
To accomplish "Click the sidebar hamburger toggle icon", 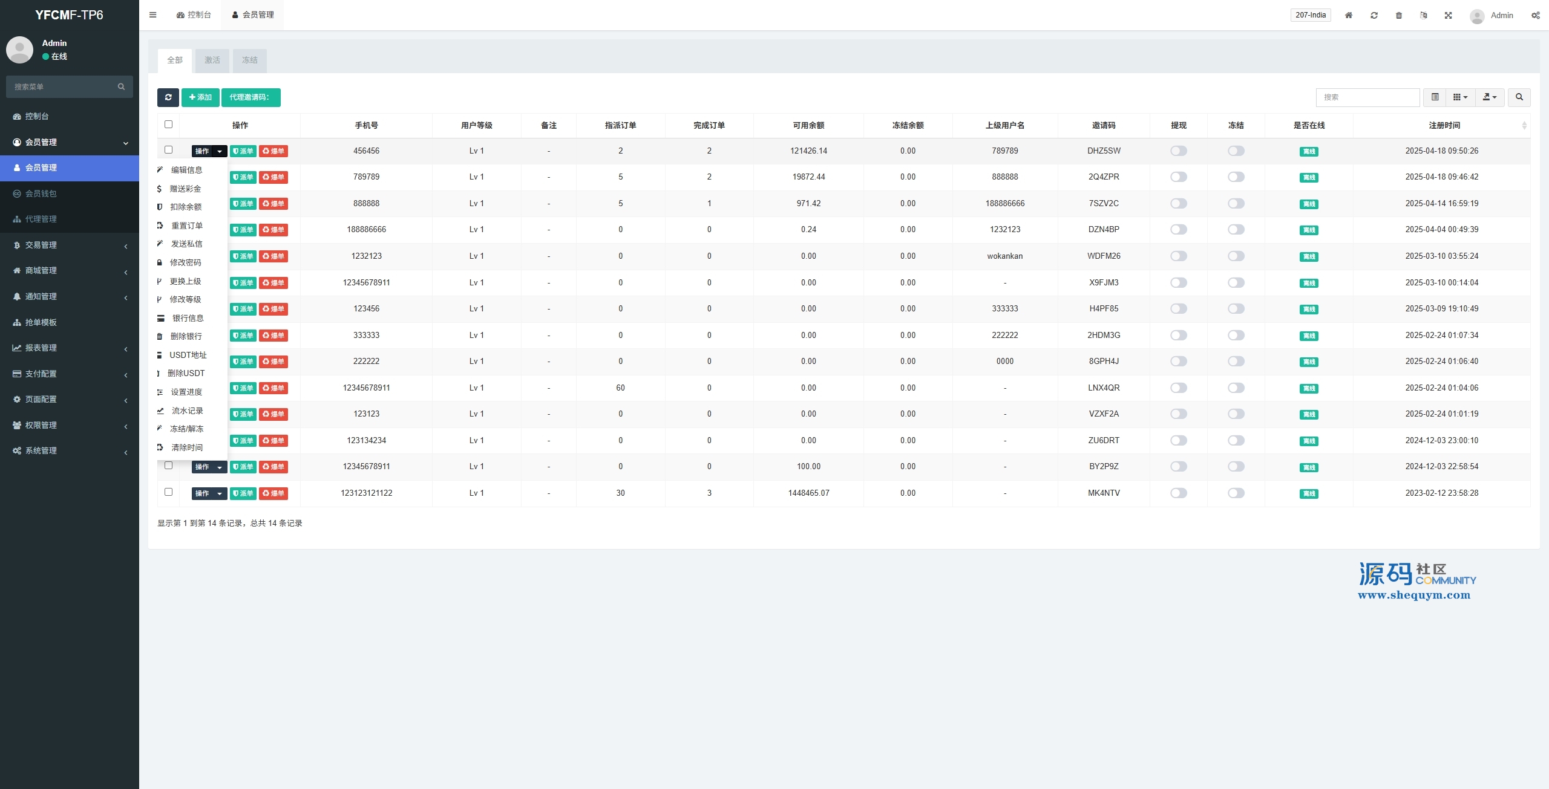I will pos(152,15).
